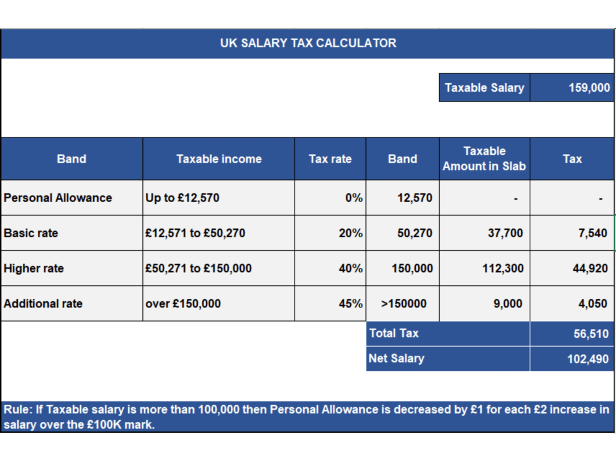Select the UK SALARY TAX CALCULATOR title bar
Image resolution: width=616 pixels, height=462 pixels.
pos(308,43)
